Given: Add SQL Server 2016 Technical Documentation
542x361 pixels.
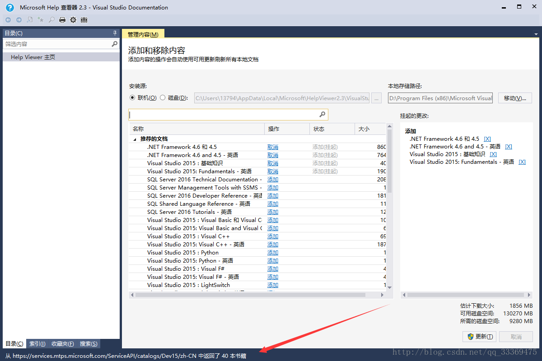Looking at the screenshot, I should click(x=273, y=180).
